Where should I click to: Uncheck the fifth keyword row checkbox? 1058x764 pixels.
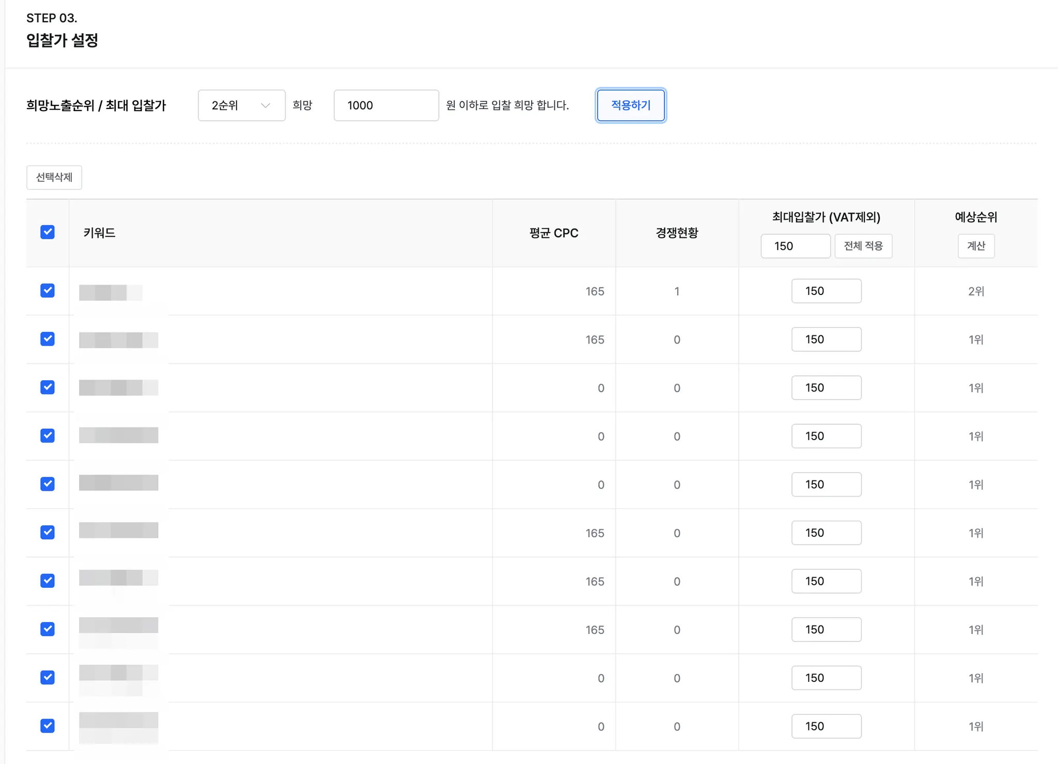point(48,484)
